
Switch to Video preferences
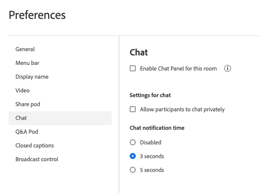click(x=22, y=91)
